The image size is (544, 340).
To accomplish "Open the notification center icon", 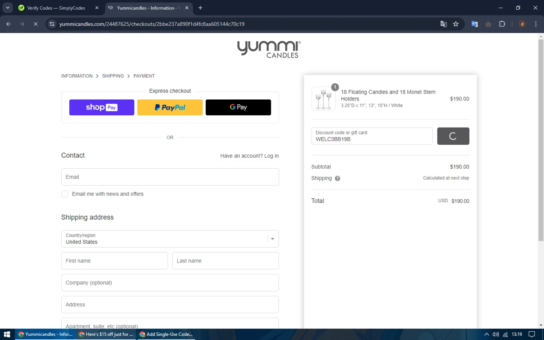I will click(532, 334).
